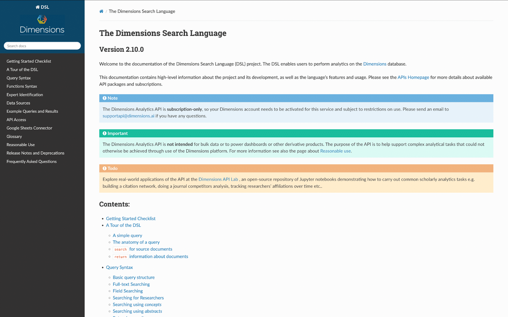This screenshot has height=317, width=508.
Task: Open the APIs Homepage link
Action: [x=413, y=77]
